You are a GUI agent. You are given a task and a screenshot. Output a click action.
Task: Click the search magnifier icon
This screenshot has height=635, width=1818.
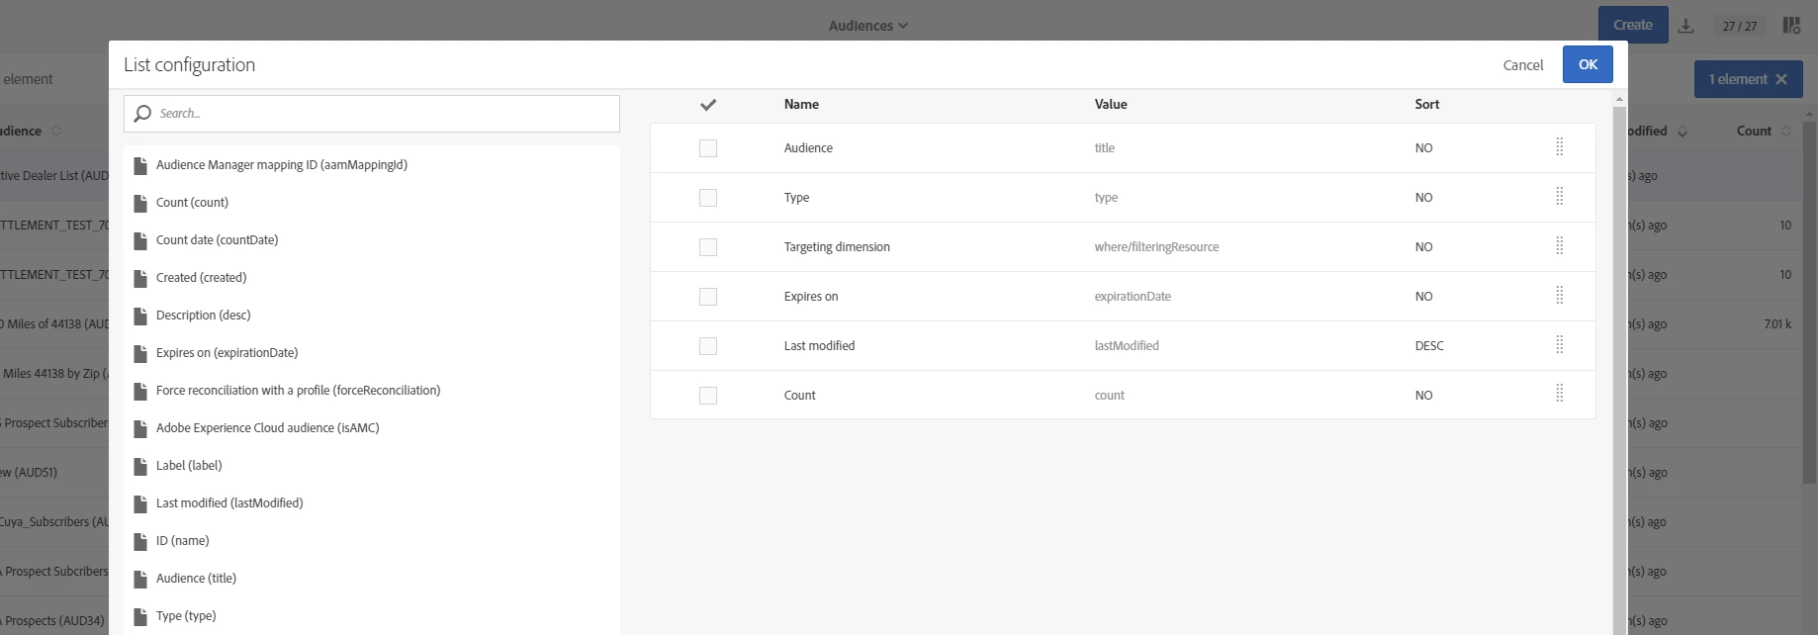[142, 114]
